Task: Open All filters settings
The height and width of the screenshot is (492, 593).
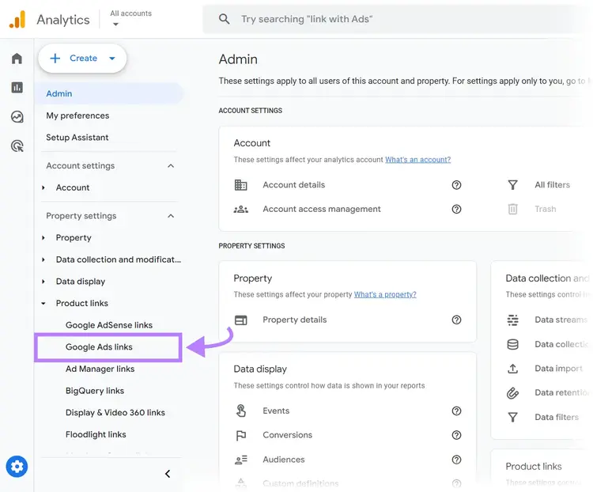Action: (552, 185)
